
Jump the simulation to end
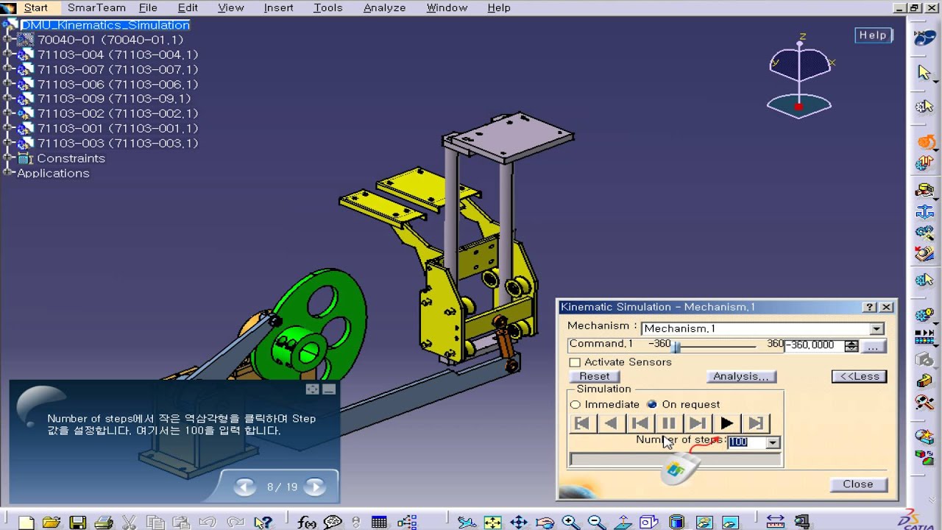[755, 423]
